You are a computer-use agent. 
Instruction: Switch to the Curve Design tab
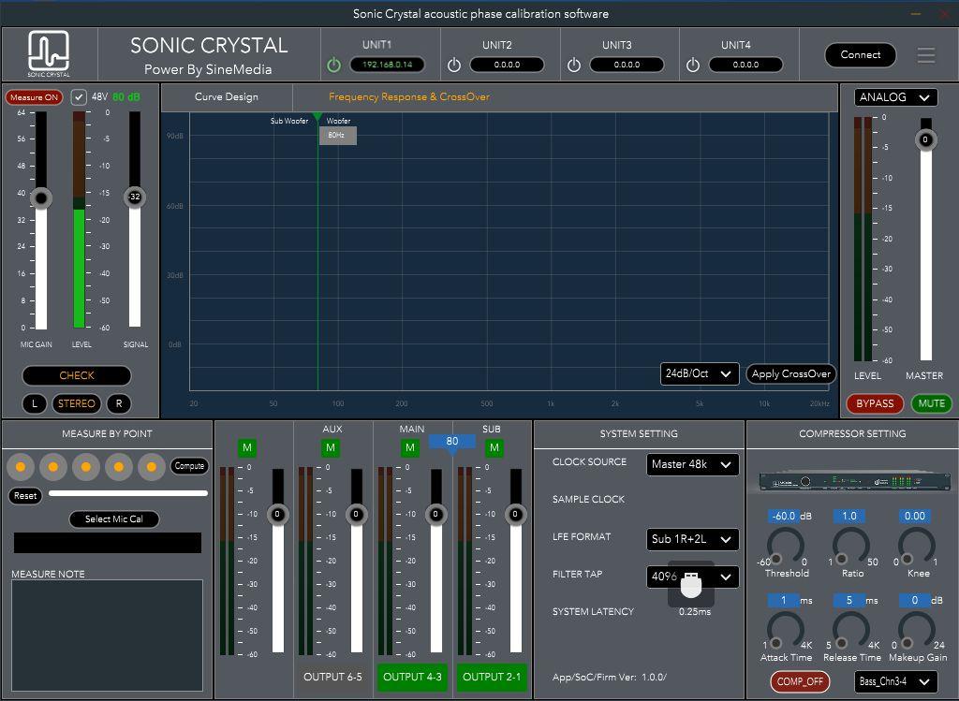(227, 97)
